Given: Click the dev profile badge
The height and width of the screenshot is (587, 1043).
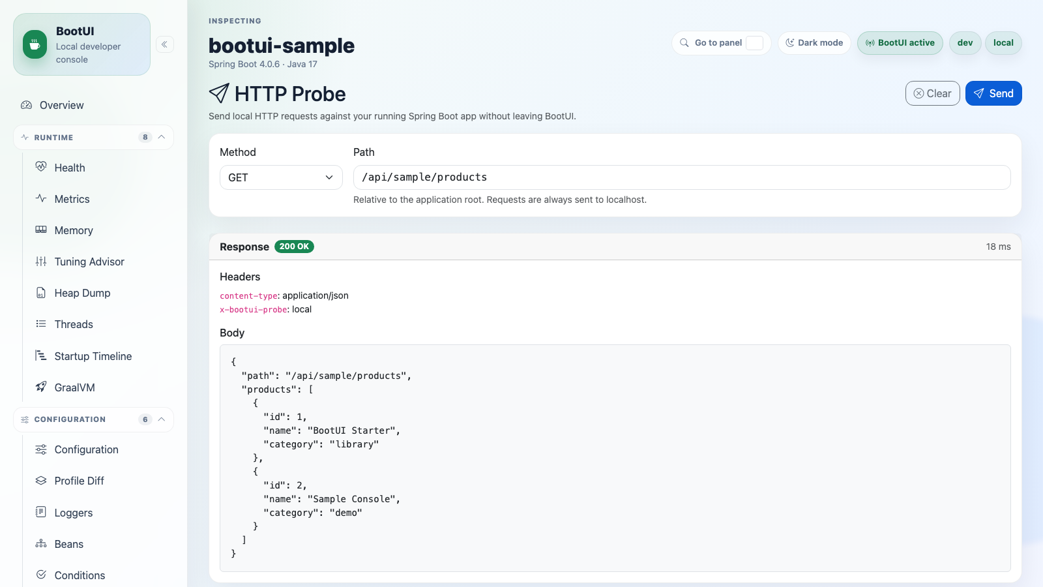Looking at the screenshot, I should [x=965, y=43].
